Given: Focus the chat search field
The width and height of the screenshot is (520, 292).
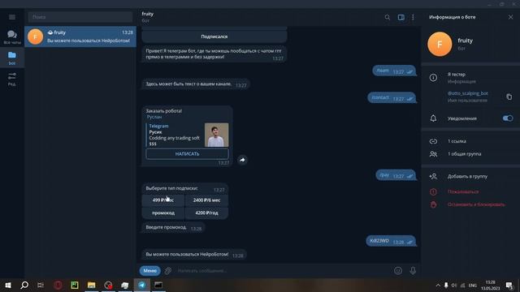Looking at the screenshot, I should (x=80, y=17).
